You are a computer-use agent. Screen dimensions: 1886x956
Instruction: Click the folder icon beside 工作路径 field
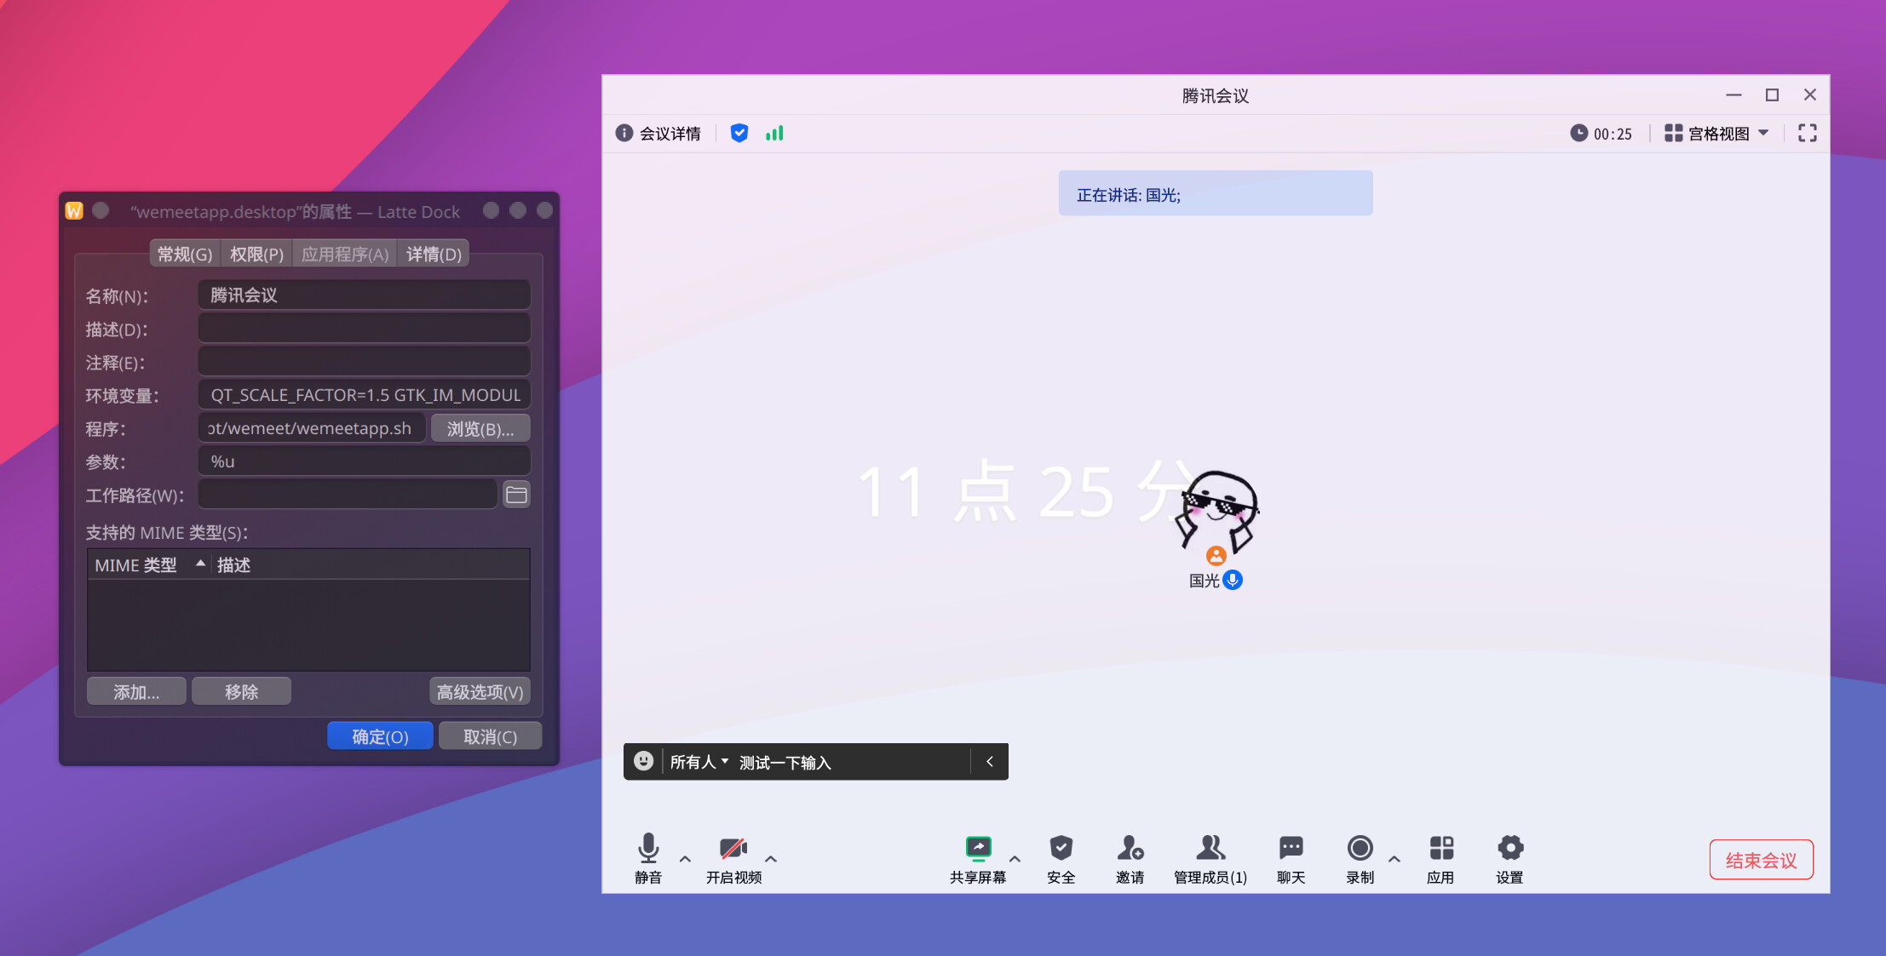tap(516, 495)
